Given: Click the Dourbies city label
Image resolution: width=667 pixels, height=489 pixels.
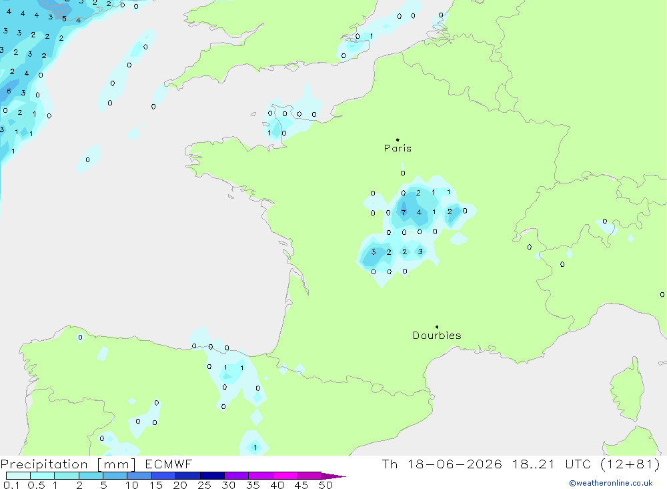Looking at the screenshot, I should click(437, 336).
